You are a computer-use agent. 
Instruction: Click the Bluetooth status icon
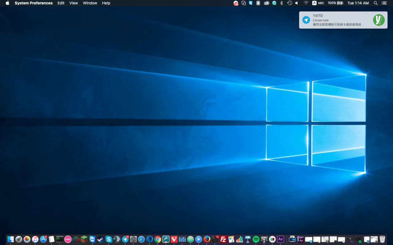281,3
